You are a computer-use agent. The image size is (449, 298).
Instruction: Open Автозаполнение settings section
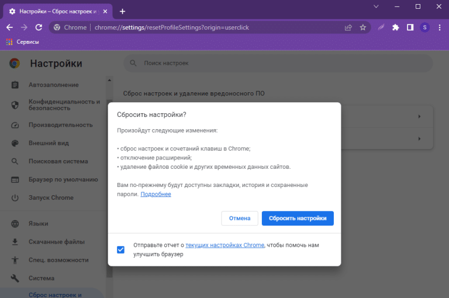[x=53, y=85]
